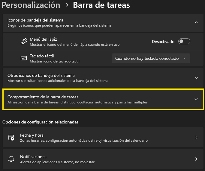The height and width of the screenshot is (171, 205).
Task: Expand Otros iconos de bandeja del sistema chevron
Action: [196, 78]
